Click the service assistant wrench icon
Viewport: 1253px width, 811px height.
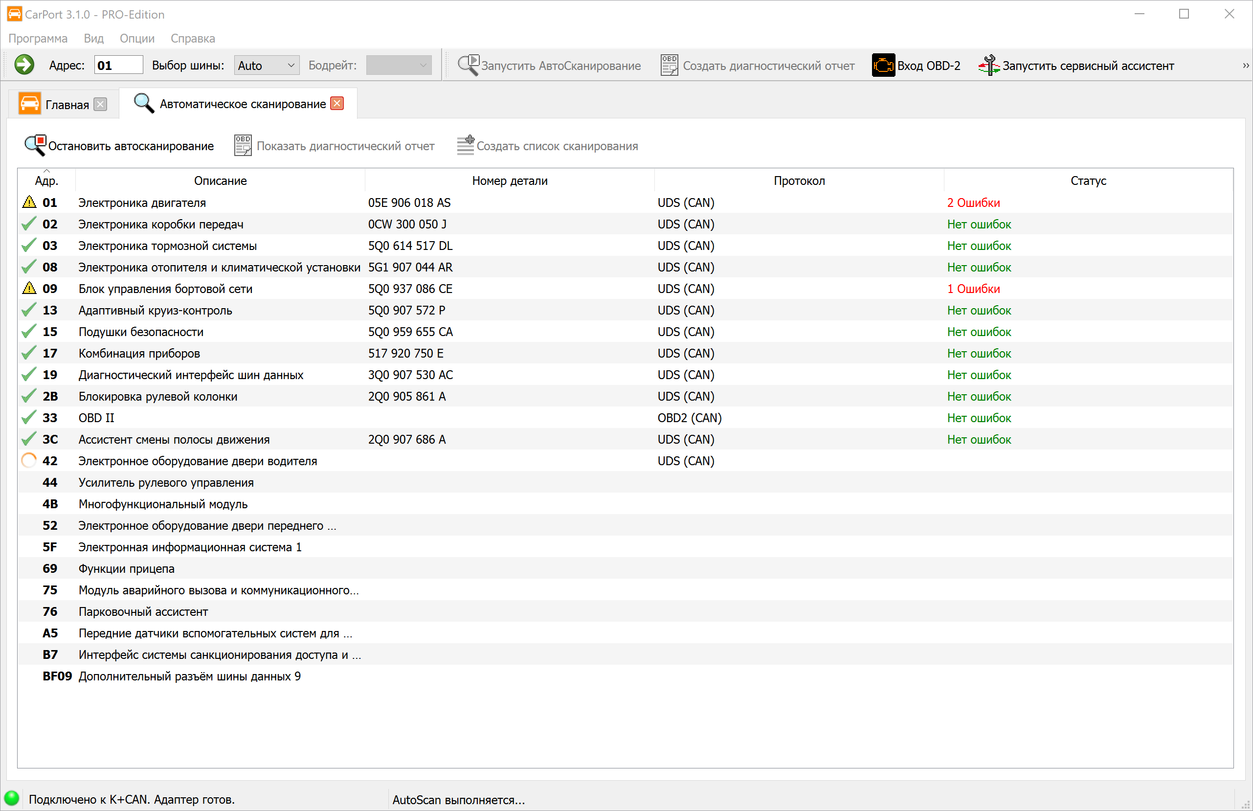989,66
